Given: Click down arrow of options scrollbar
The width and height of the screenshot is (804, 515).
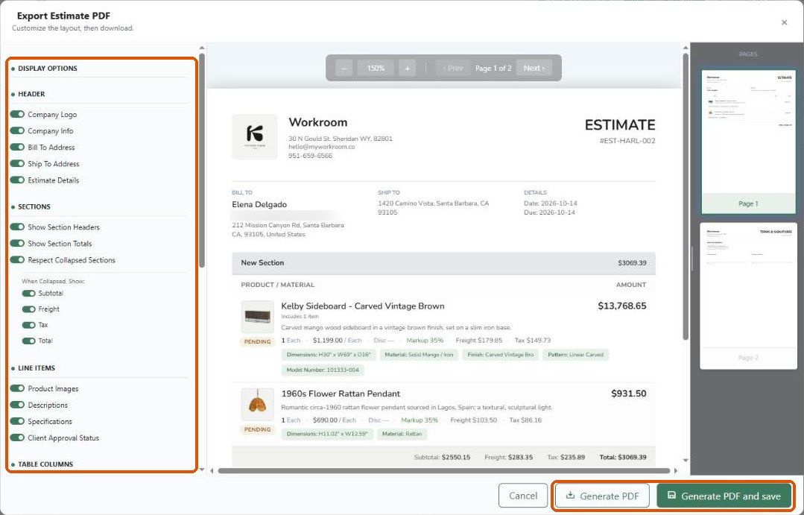Looking at the screenshot, I should coord(202,470).
